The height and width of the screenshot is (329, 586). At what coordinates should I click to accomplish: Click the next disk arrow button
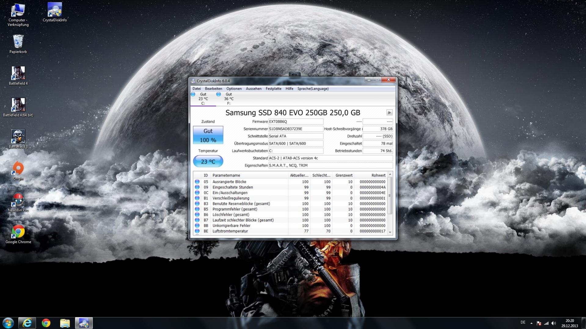click(x=389, y=113)
